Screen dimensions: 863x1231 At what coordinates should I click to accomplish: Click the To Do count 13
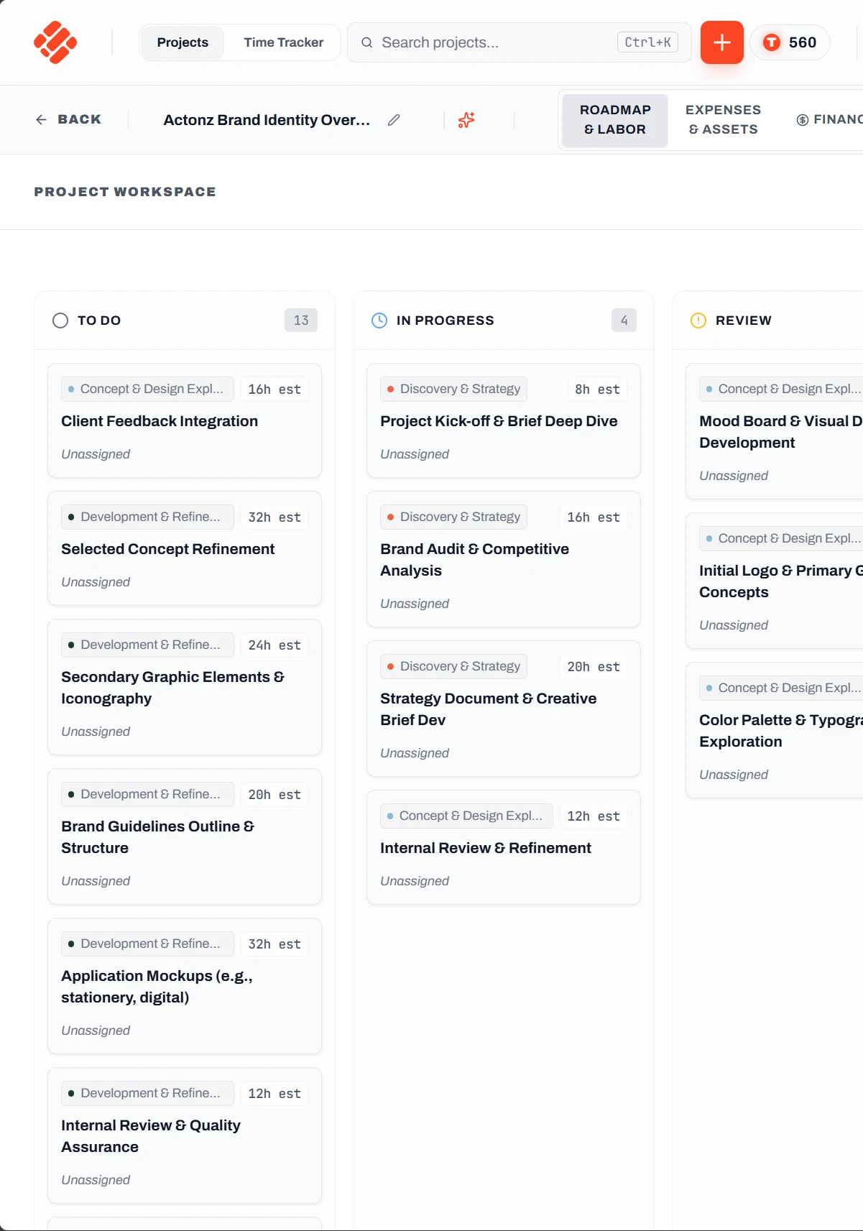pos(301,321)
